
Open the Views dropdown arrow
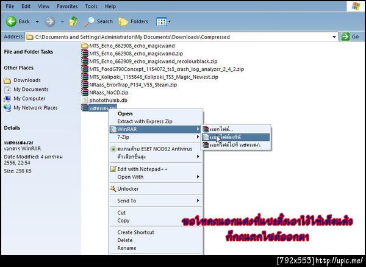click(x=170, y=22)
